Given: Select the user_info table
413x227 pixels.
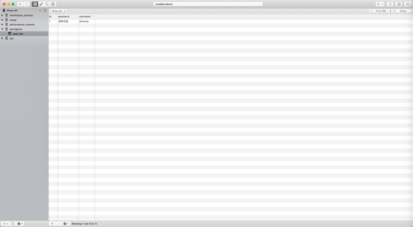Looking at the screenshot, I should coord(24,33).
